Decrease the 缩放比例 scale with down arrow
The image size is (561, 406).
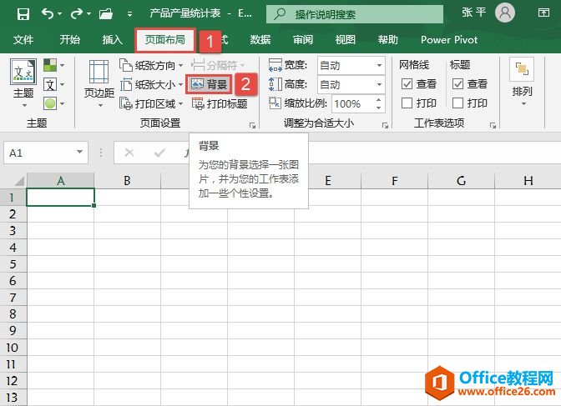coord(378,108)
